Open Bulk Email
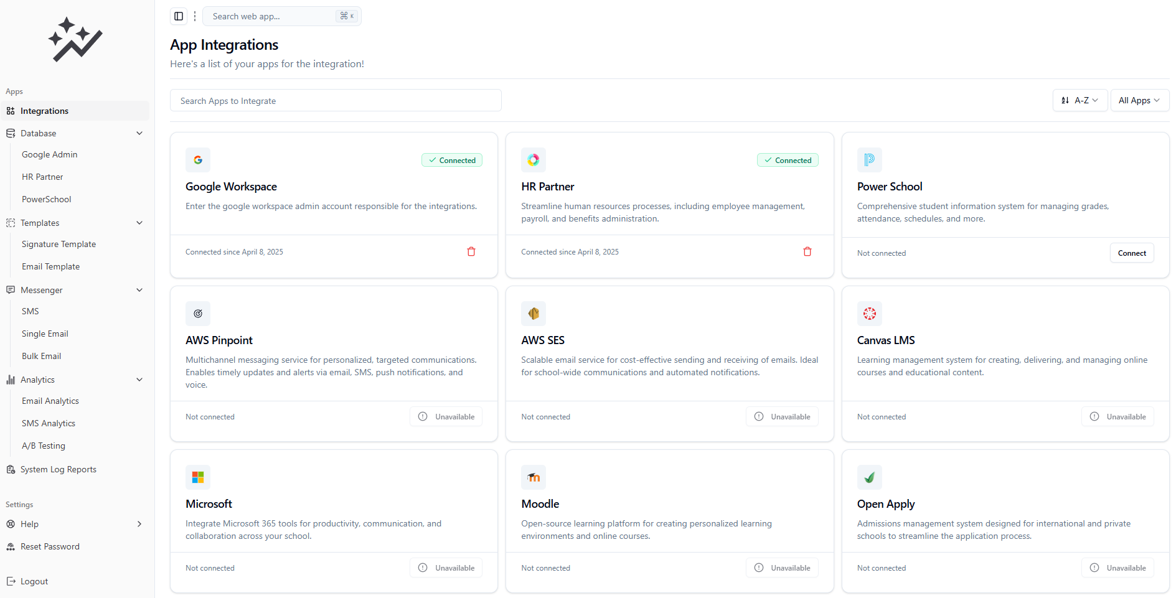The image size is (1176, 598). (42, 356)
